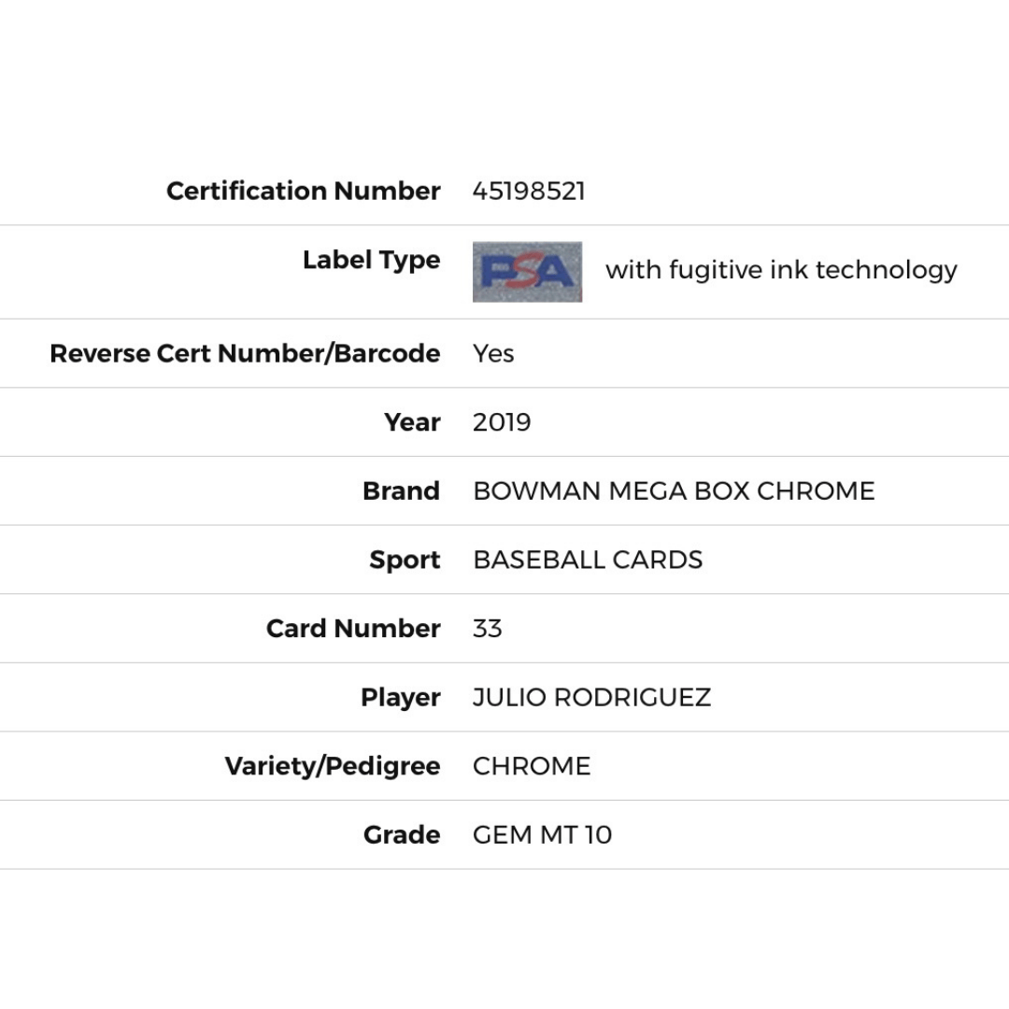1009x1009 pixels.
Task: Click the Brand field label
Action: point(401,491)
